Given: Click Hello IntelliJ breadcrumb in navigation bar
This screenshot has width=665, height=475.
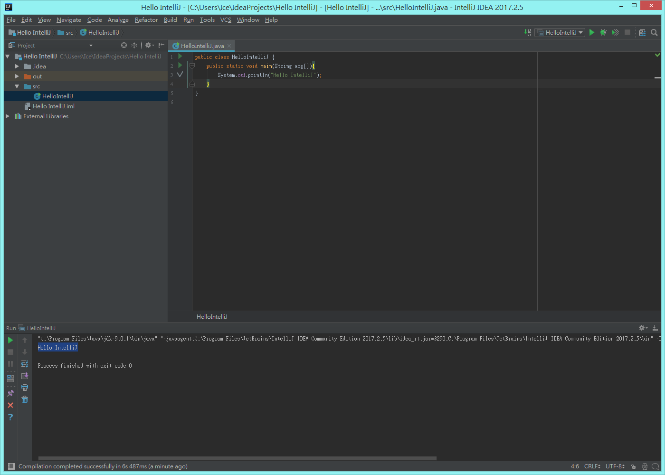Looking at the screenshot, I should (x=29, y=32).
